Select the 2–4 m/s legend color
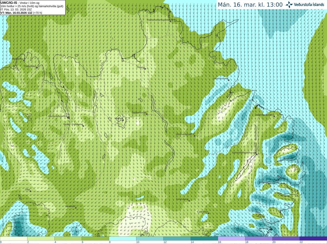Viewport: 327px width, 244px height. (41, 239)
